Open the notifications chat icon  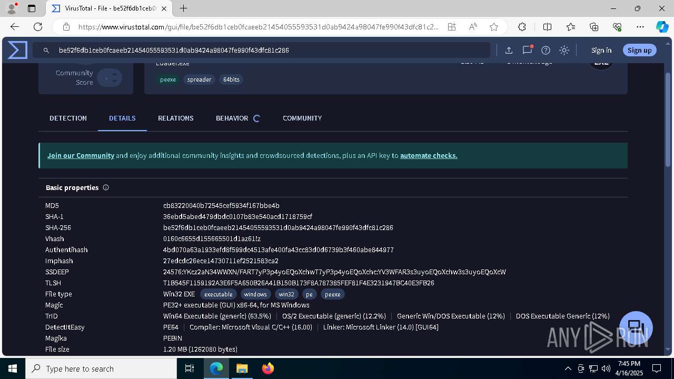point(527,50)
